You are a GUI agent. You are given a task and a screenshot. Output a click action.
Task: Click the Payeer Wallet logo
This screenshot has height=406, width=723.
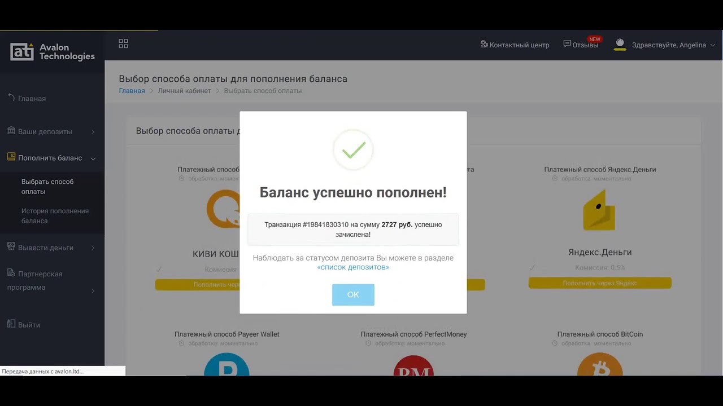click(227, 364)
